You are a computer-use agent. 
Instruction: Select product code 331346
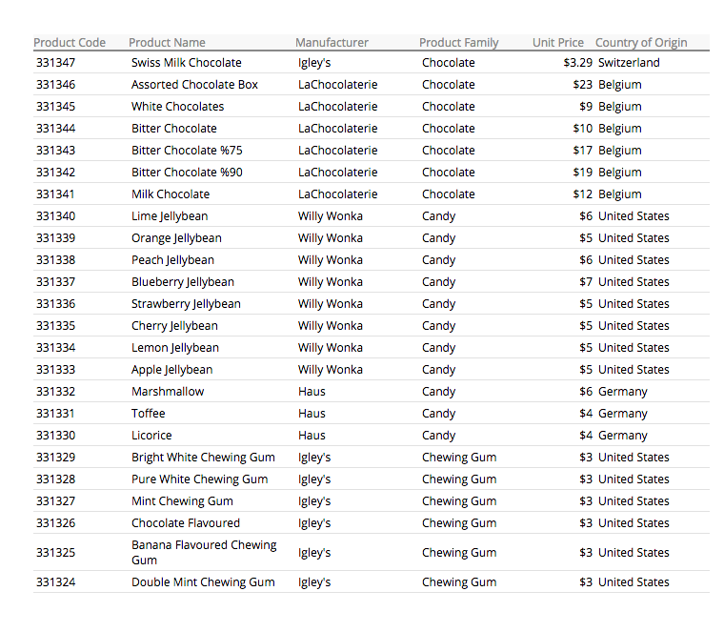click(x=56, y=85)
